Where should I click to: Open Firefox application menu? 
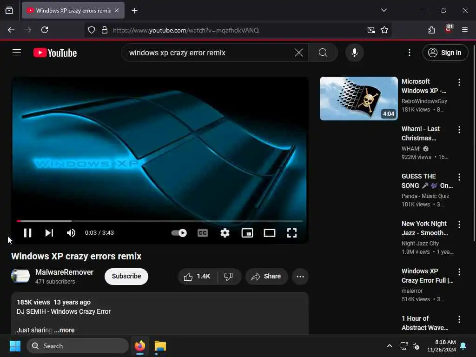point(465,30)
